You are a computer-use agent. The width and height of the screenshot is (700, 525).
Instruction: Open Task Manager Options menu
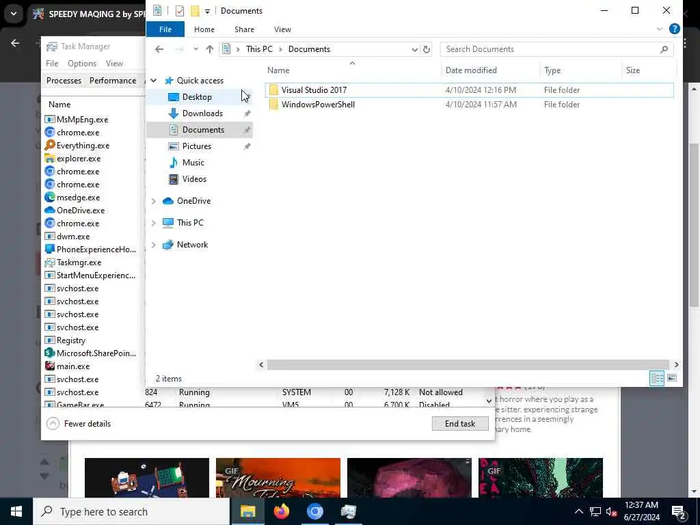(82, 64)
